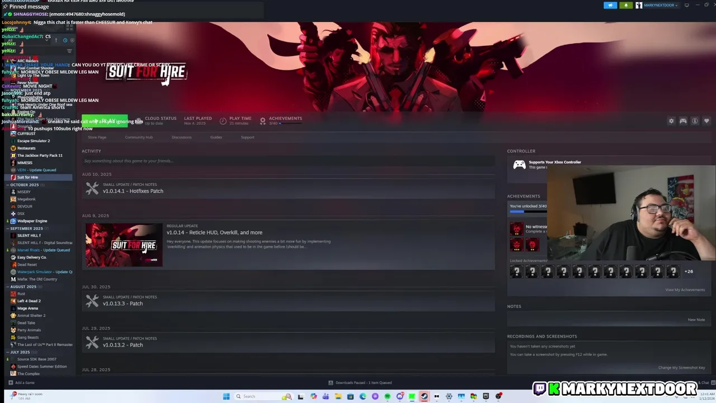Open Change My Screenshot Key link
This screenshot has width=716, height=403.
[681, 368]
